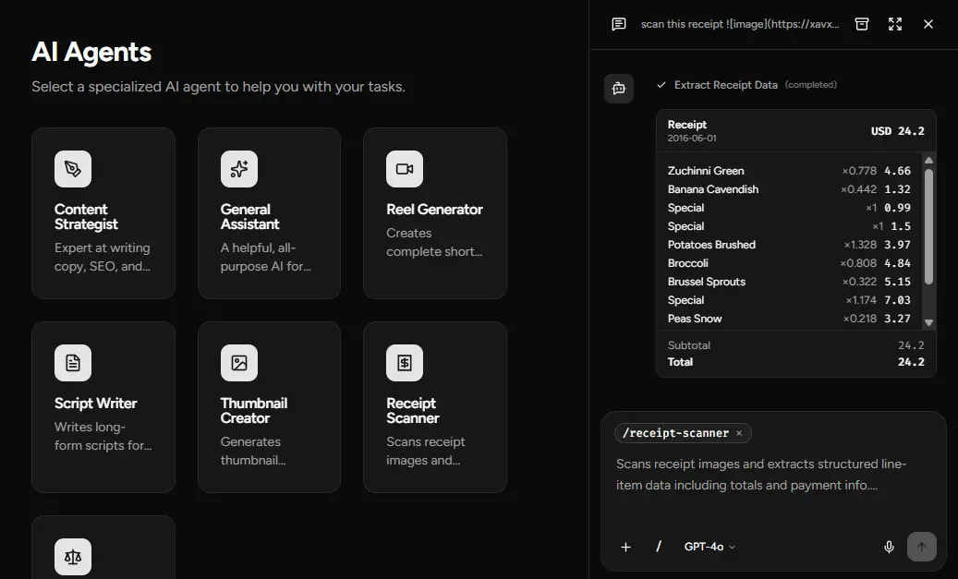
Task: Click the receipt date 2016-06-01
Action: [692, 139]
